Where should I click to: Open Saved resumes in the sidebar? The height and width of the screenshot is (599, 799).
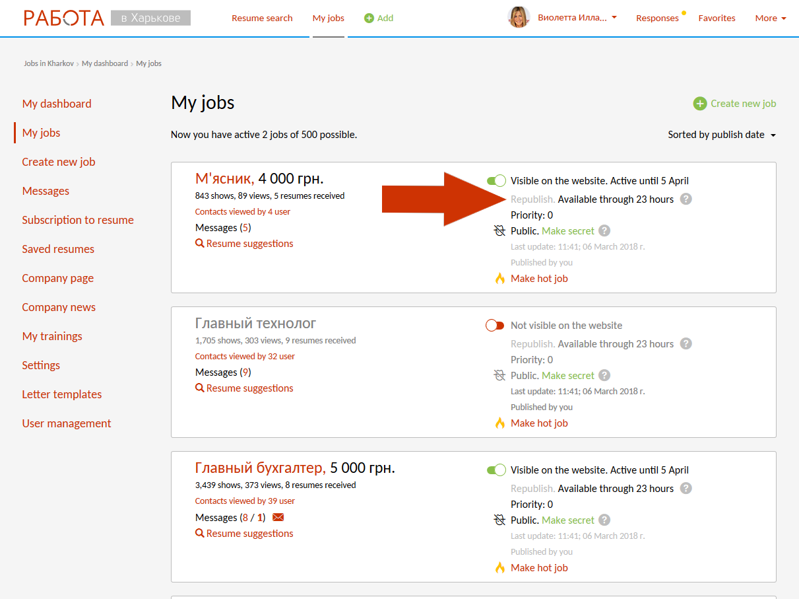[x=58, y=249]
